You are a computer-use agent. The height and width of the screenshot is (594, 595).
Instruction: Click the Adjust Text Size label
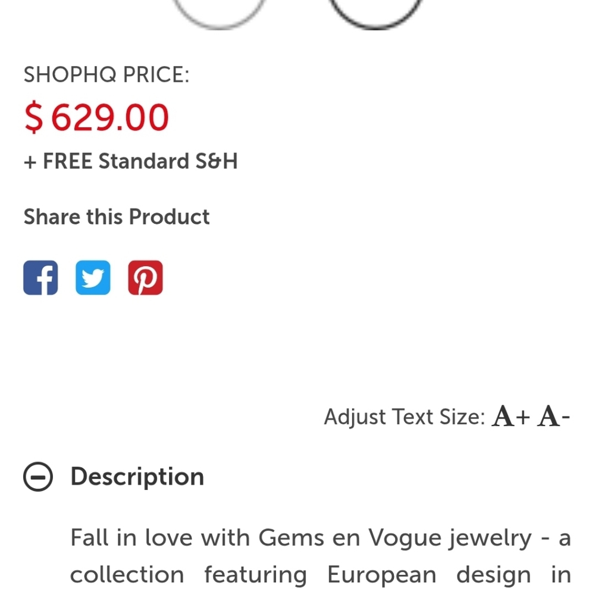pos(404,417)
